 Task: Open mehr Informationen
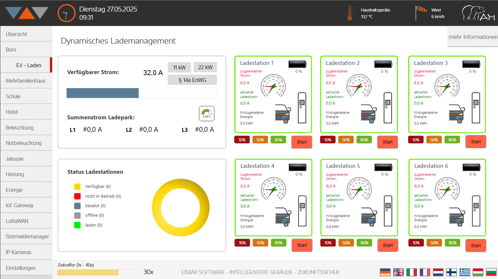point(473,37)
